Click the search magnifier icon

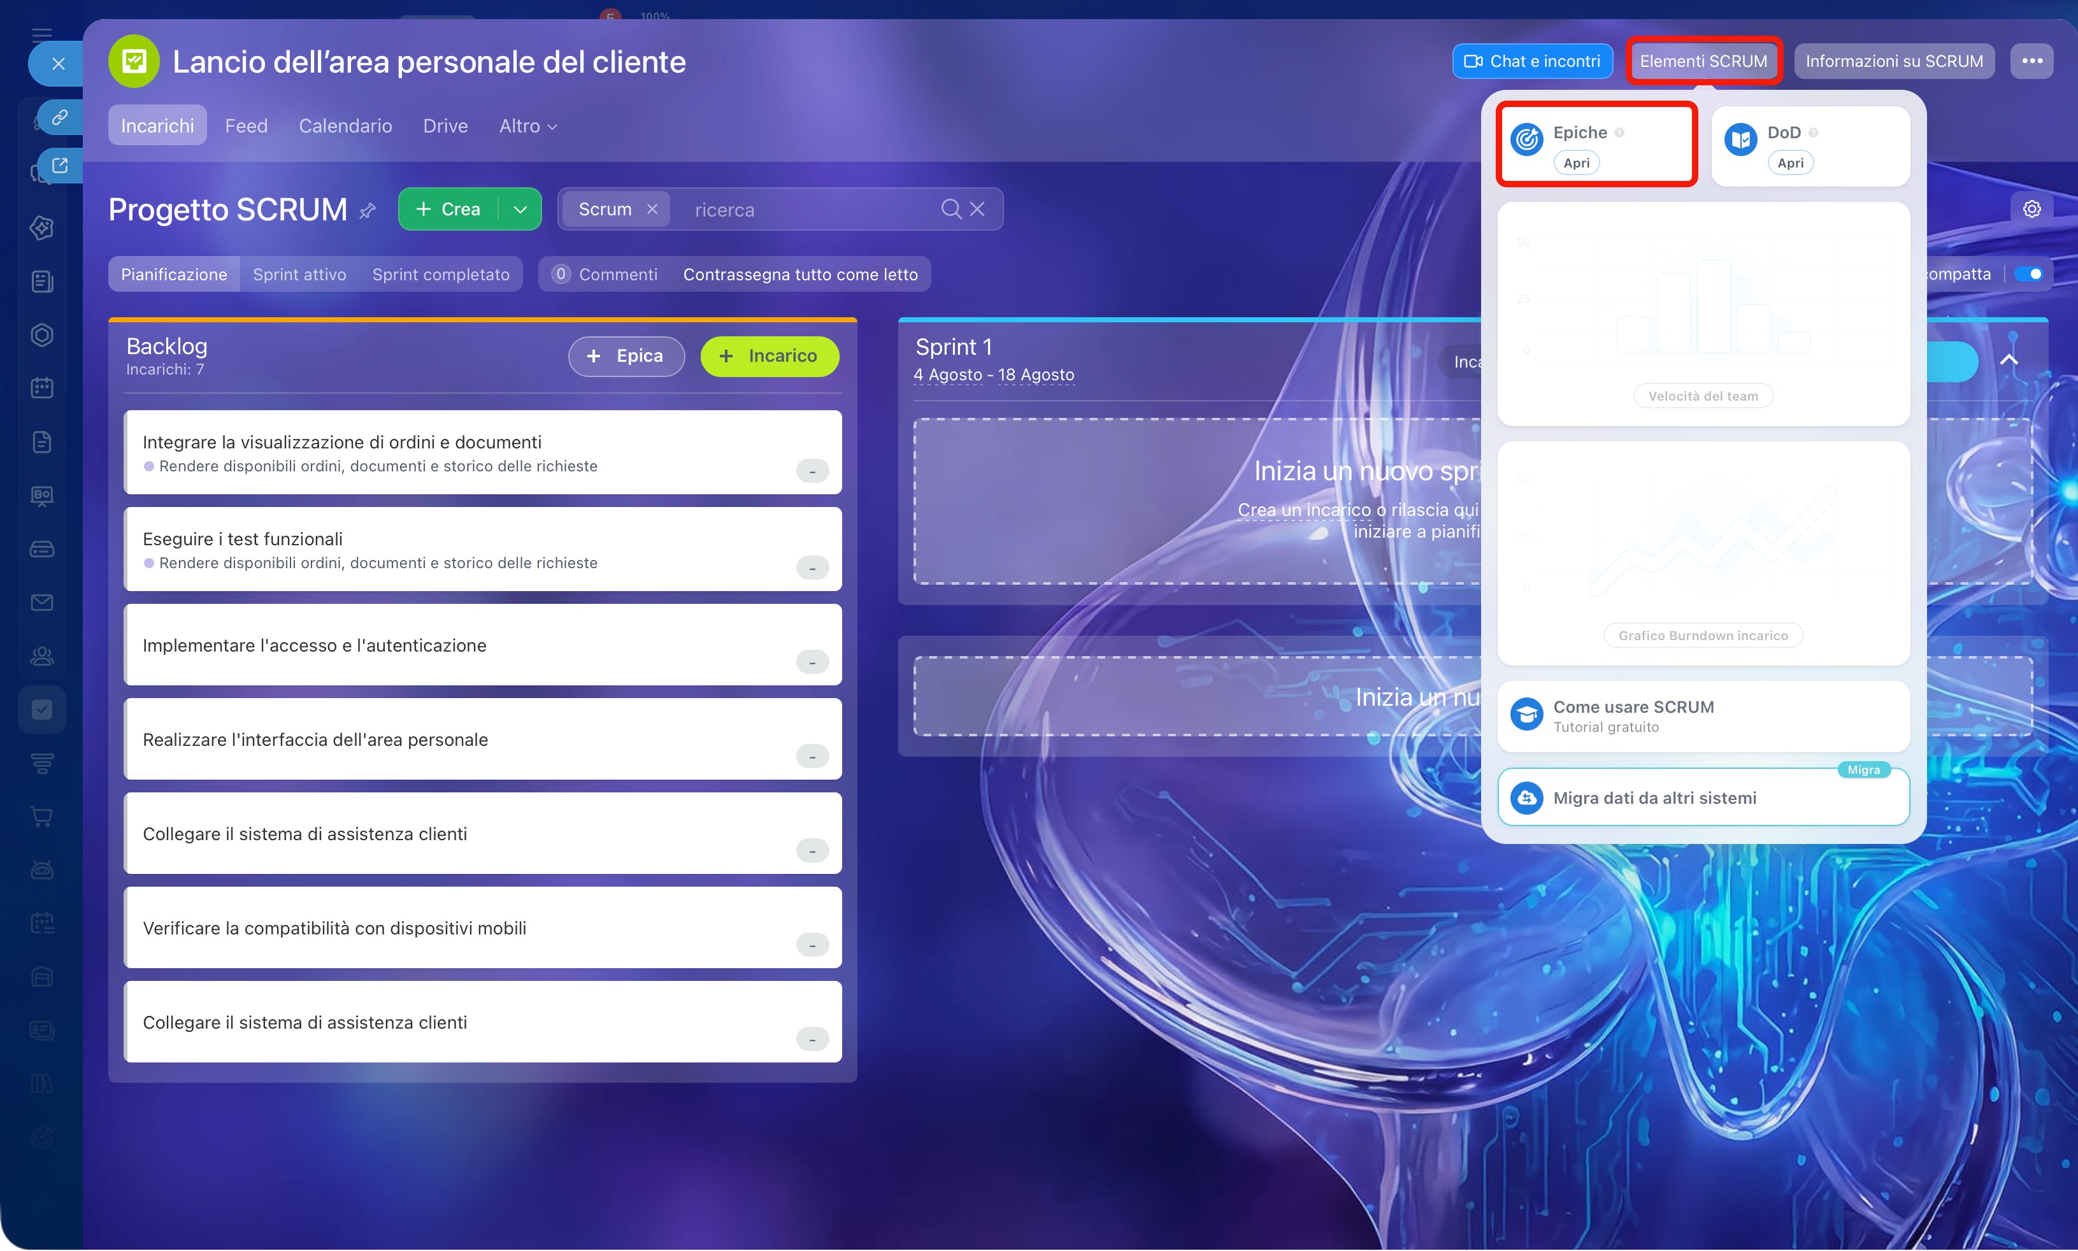951,209
